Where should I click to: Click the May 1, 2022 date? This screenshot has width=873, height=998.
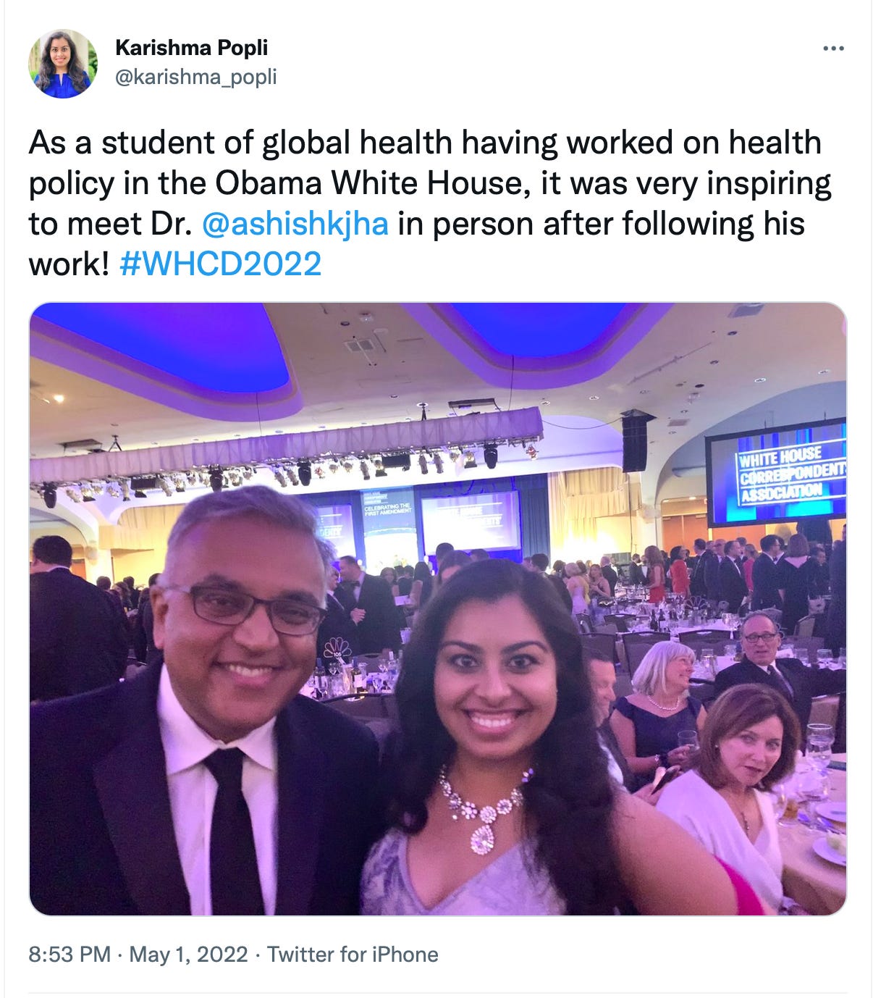point(188,954)
